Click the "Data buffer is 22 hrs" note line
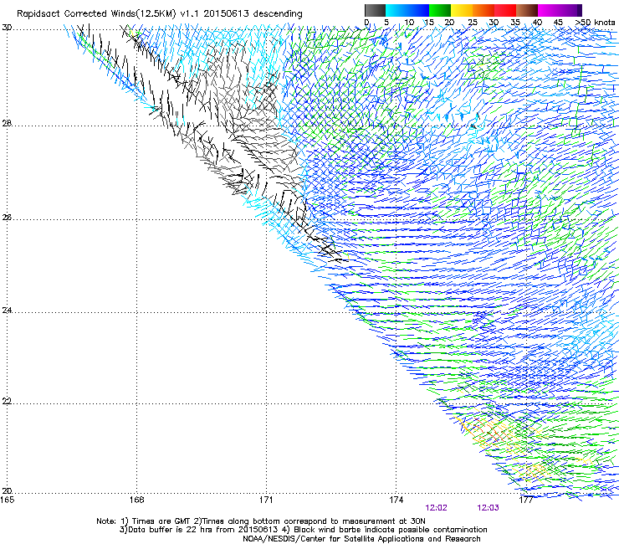Image resolution: width=619 pixels, height=544 pixels. tap(303, 530)
